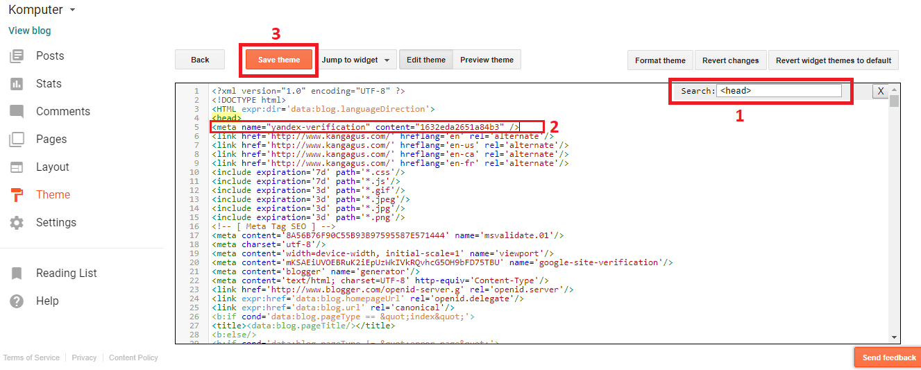Click the google-site-verification meta line
Image resolution: width=921 pixels, height=370 pixels.
tap(442, 262)
